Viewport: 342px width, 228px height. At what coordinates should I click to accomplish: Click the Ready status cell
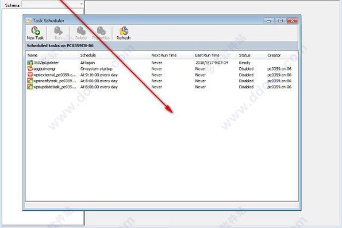pos(244,63)
